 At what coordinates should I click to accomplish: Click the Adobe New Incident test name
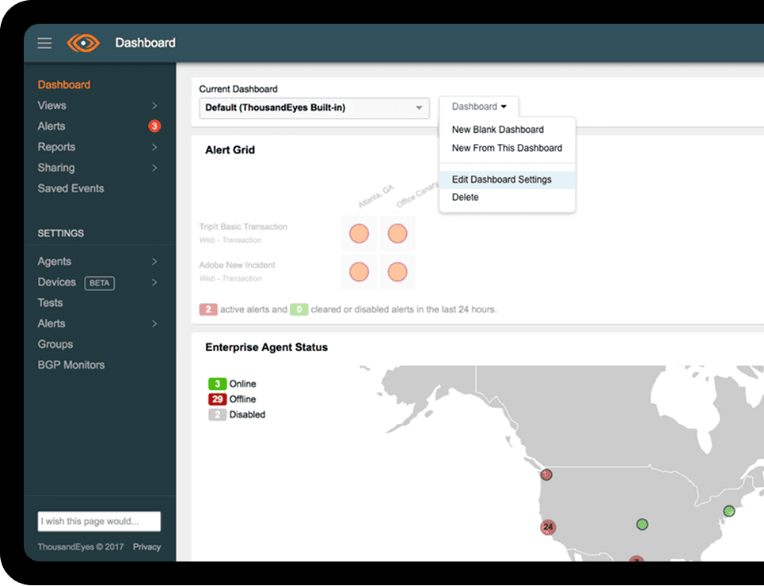[237, 265]
